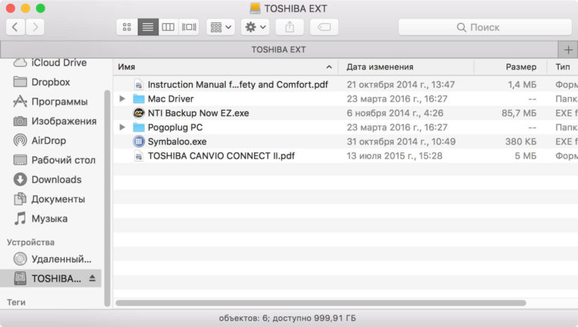578x327 pixels.
Task: Click the Symbaloo.exe app icon
Action: (139, 142)
